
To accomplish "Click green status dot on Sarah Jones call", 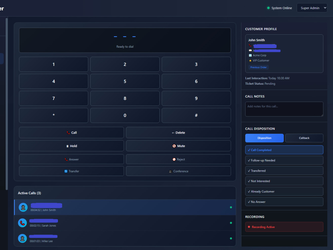I will (231, 223).
